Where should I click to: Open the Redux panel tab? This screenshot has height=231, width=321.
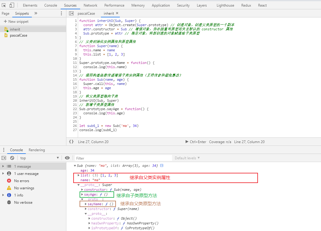(246, 5)
